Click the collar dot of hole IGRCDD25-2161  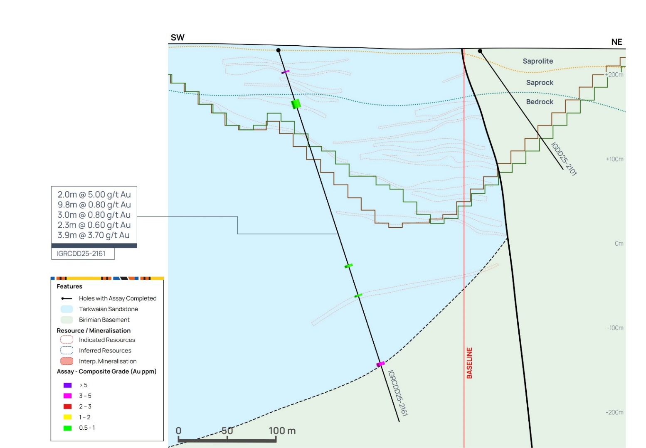click(279, 50)
